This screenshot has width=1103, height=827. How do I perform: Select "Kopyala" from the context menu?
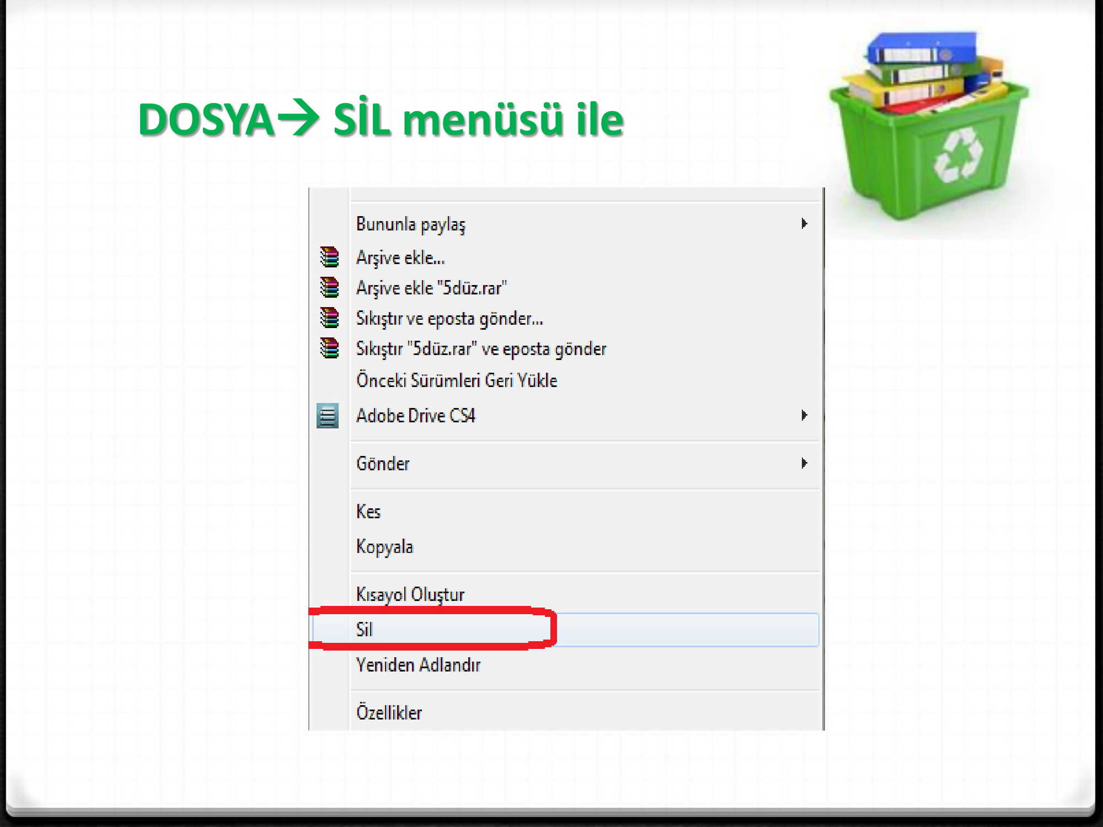[384, 547]
